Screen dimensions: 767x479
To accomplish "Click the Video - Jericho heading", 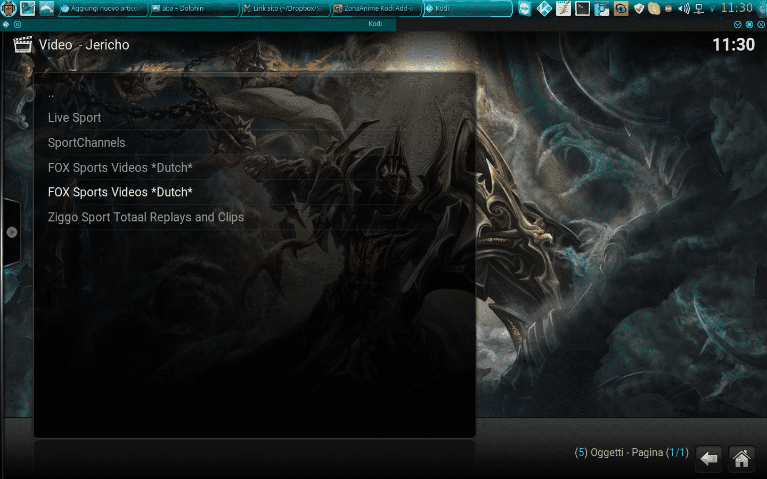I will [84, 45].
